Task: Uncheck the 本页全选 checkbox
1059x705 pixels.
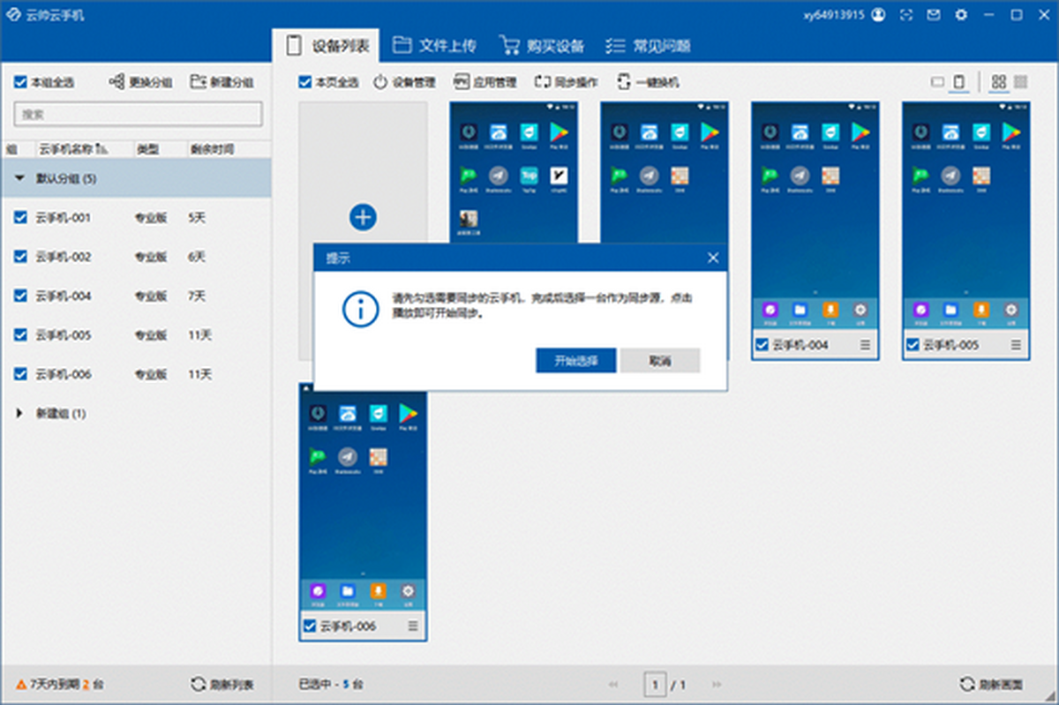Action: click(304, 82)
